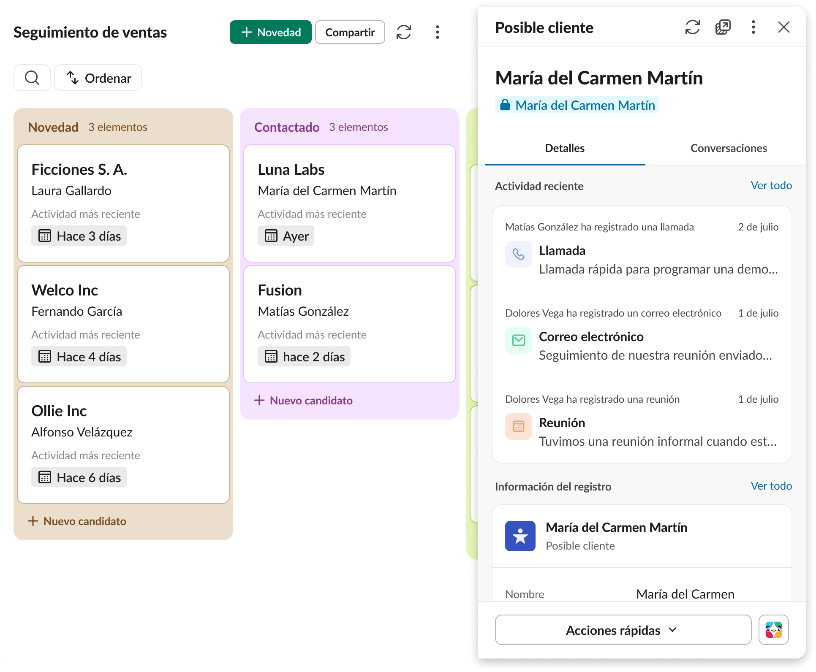Switch to the Conversaciones tab

pos(729,148)
